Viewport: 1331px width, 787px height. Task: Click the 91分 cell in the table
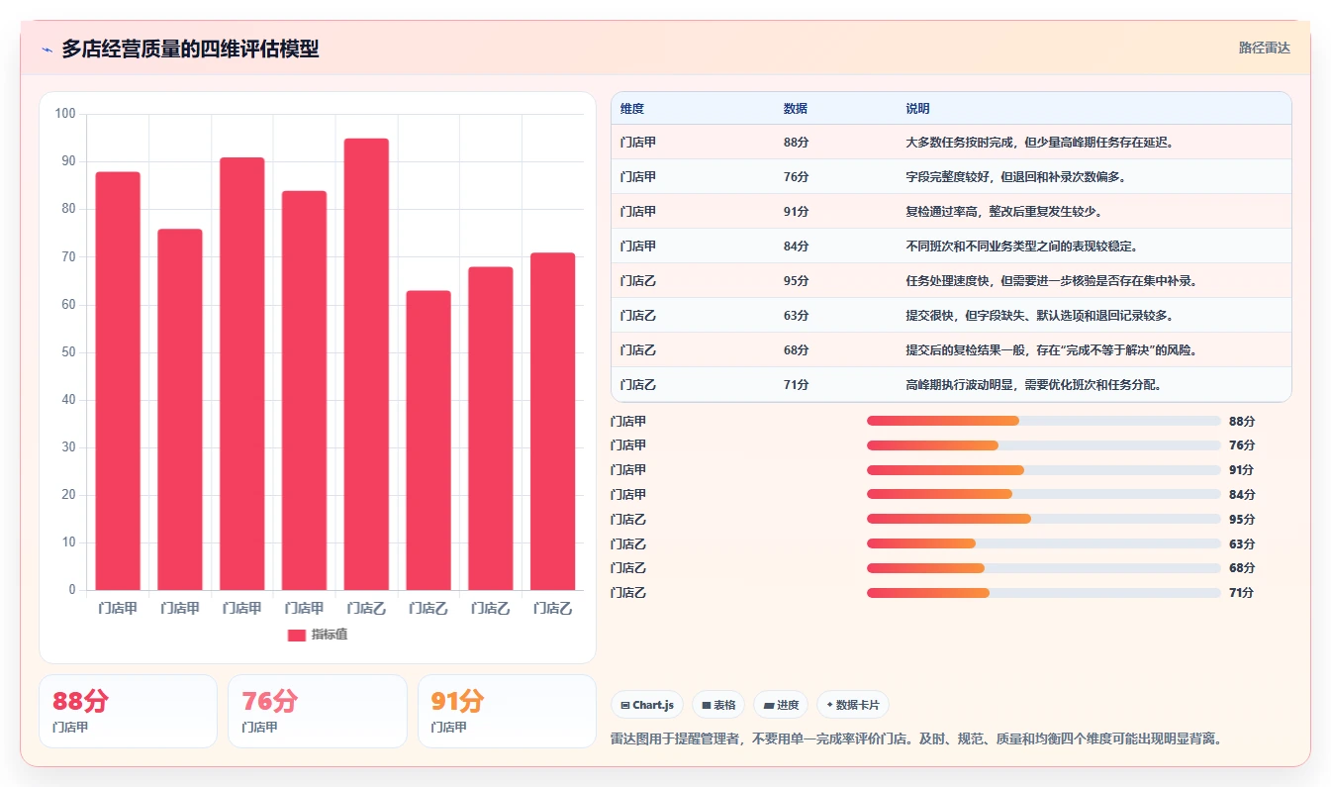796,212
